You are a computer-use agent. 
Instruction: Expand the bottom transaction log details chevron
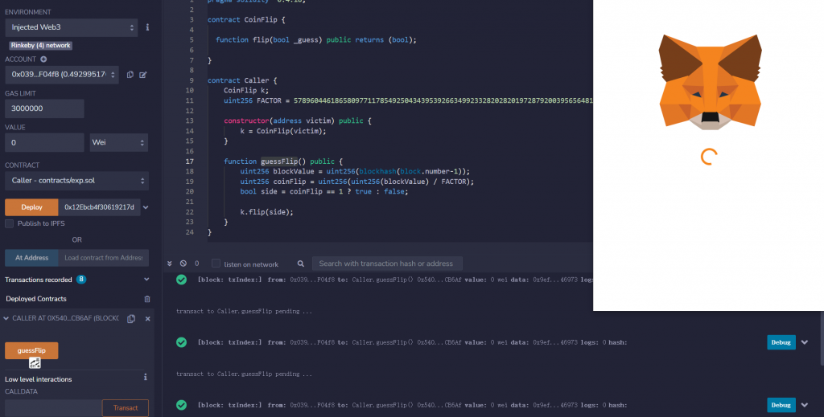coord(805,405)
